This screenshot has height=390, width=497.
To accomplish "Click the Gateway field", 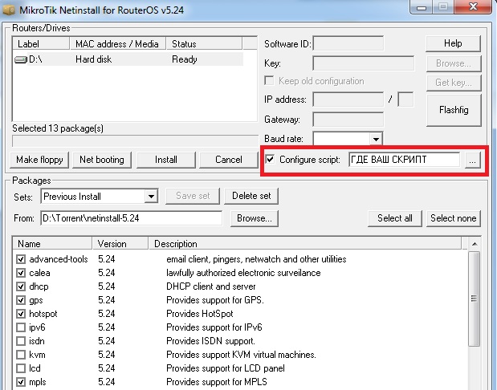I will (x=348, y=120).
